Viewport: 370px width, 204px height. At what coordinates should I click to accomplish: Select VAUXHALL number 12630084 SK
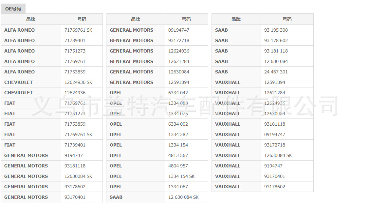[x=278, y=155]
